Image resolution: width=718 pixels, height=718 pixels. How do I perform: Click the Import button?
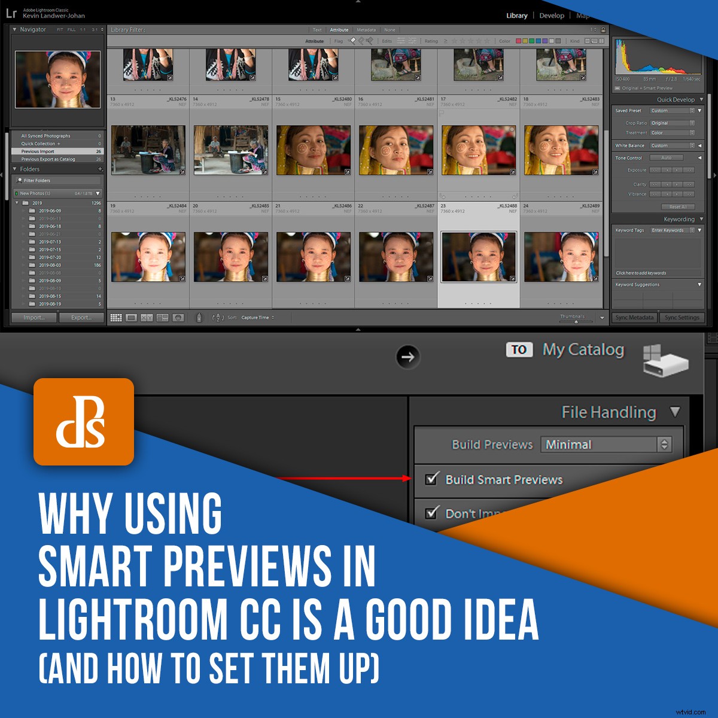click(x=34, y=317)
